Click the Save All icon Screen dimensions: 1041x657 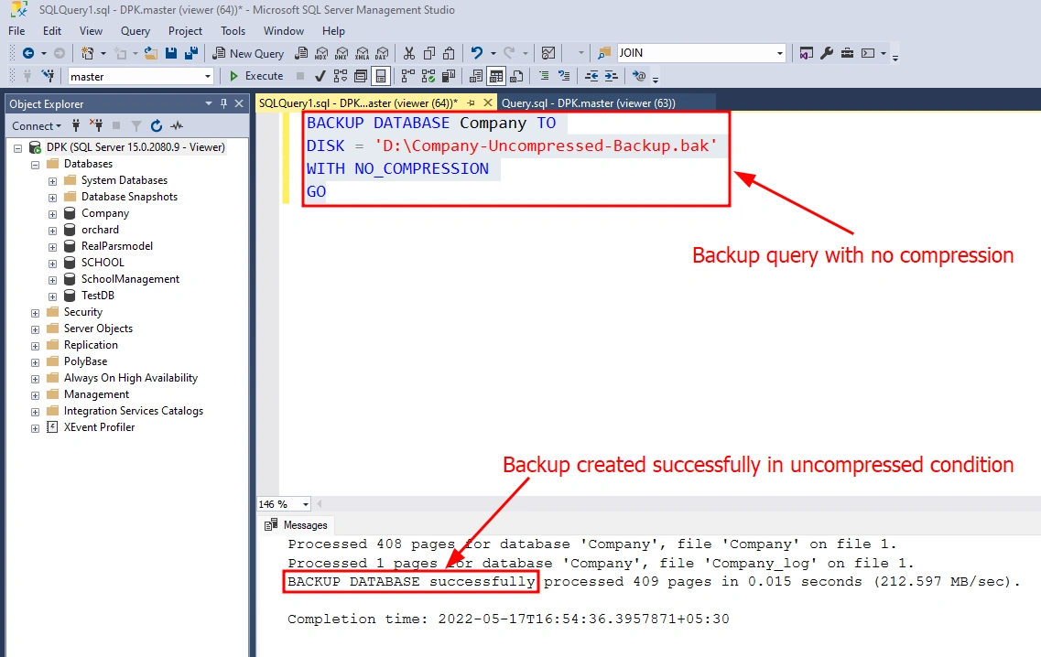(x=191, y=53)
